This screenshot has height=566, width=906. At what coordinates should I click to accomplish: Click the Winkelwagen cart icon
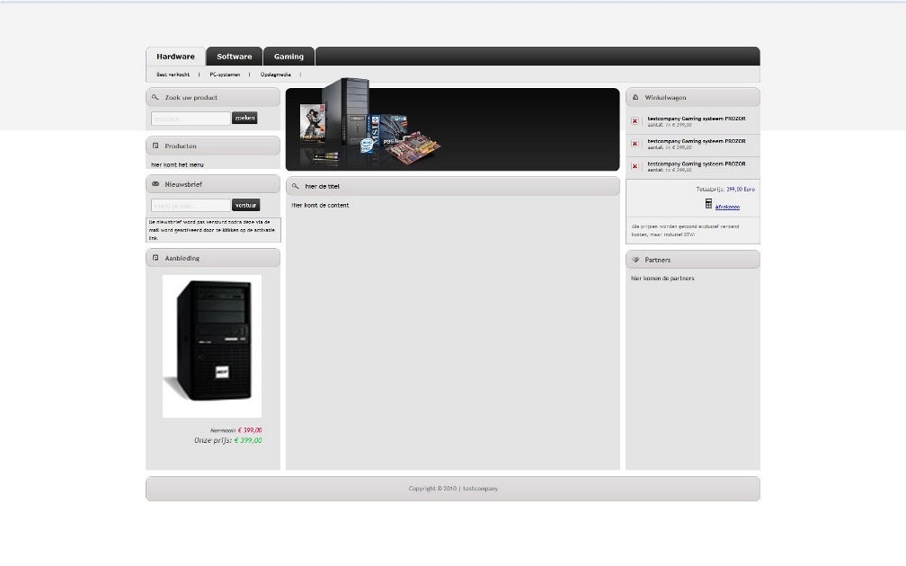(x=635, y=97)
